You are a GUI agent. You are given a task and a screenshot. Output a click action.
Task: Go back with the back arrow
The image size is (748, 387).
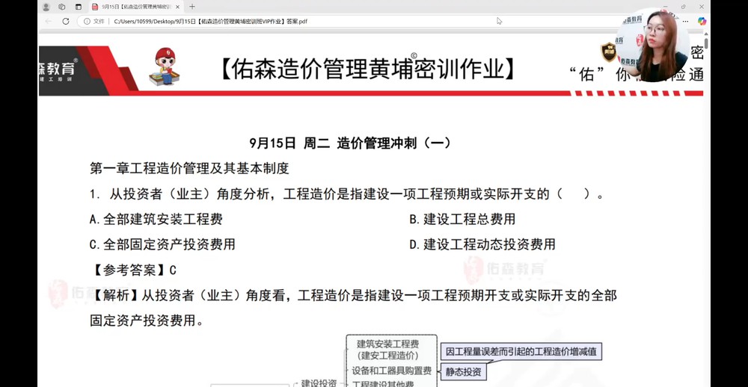[48, 21]
